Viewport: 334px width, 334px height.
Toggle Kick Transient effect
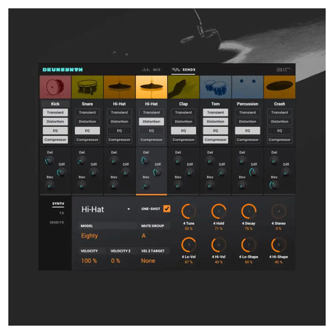(55, 112)
